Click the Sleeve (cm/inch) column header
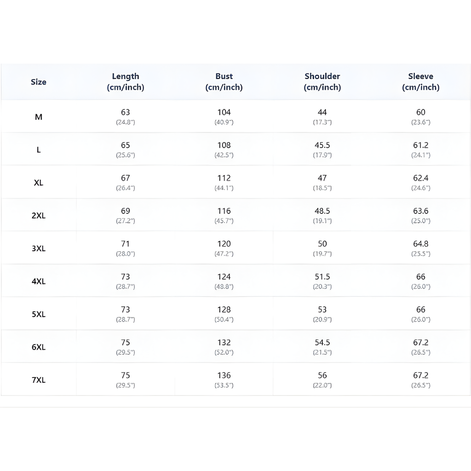471x471 pixels. click(x=420, y=82)
